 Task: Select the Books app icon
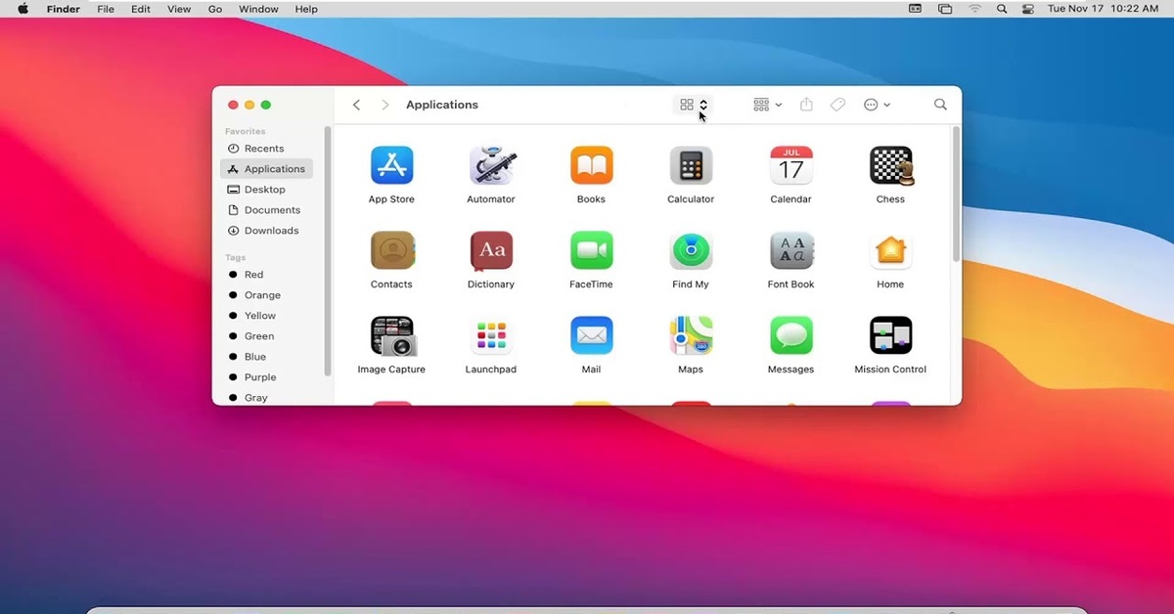[x=591, y=165]
